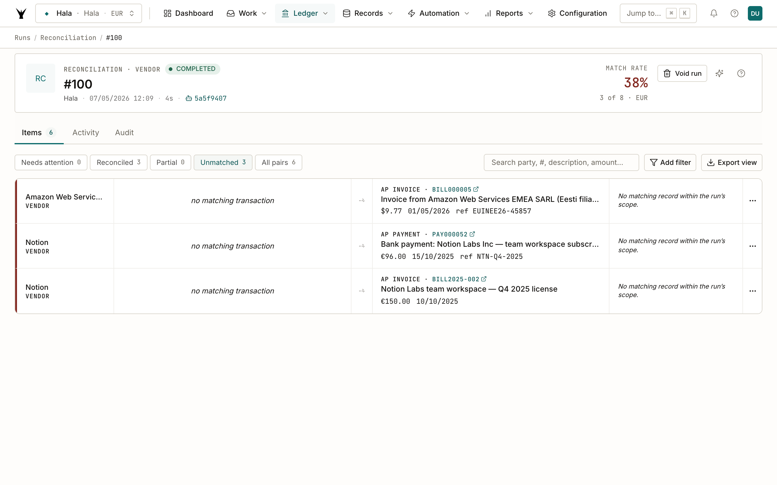Click the €150.00 amount
Viewport: 777px width, 485px height.
pos(395,302)
